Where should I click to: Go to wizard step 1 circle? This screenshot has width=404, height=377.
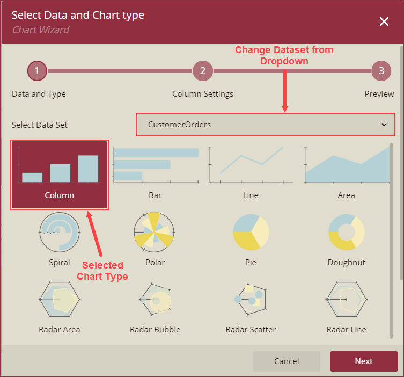click(37, 71)
